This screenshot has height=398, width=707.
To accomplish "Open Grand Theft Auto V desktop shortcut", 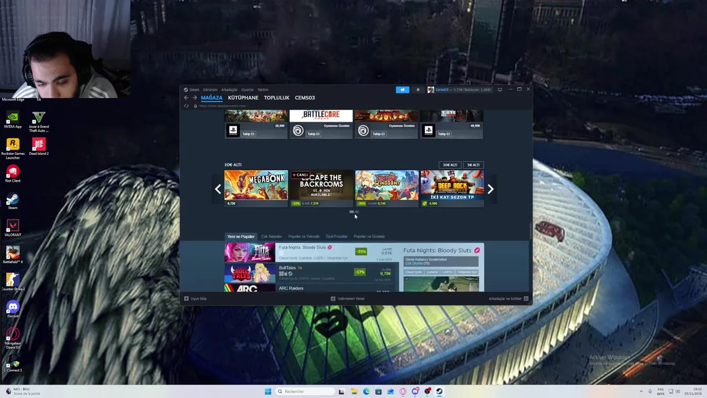I will coord(39,122).
